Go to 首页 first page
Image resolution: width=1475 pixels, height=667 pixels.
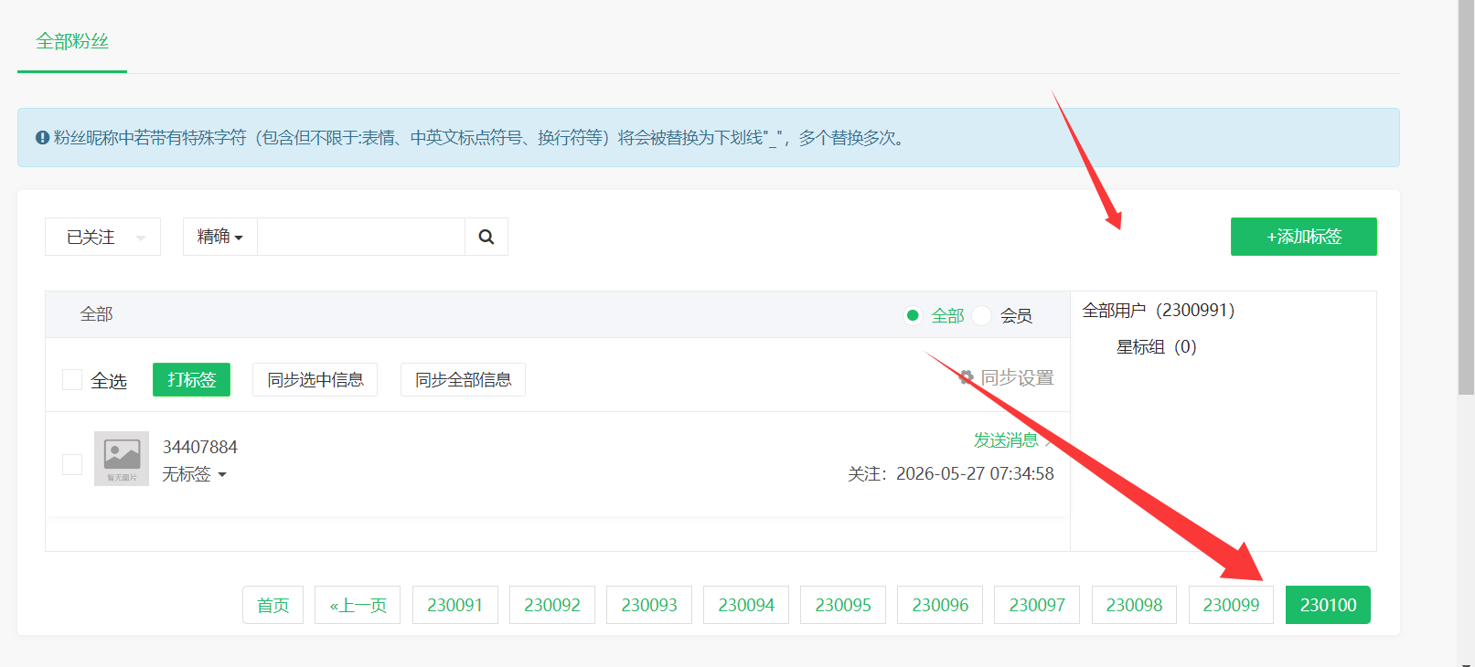(273, 605)
